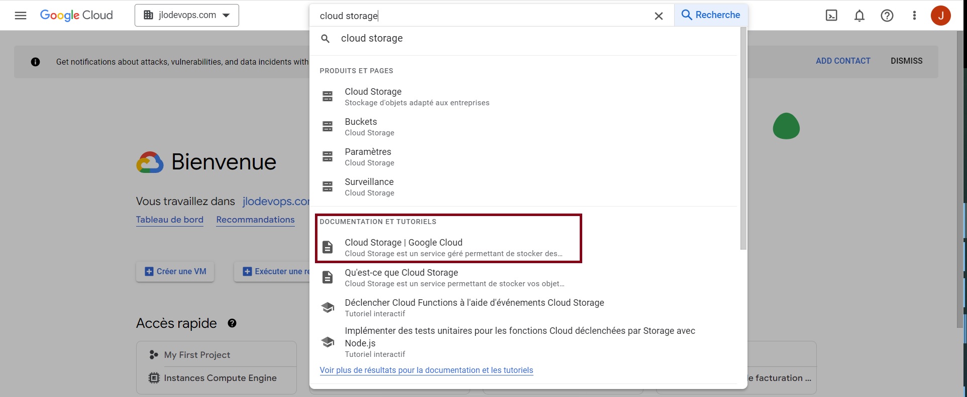This screenshot has width=967, height=397.
Task: Open the main navigation hamburger menu
Action: [x=21, y=16]
